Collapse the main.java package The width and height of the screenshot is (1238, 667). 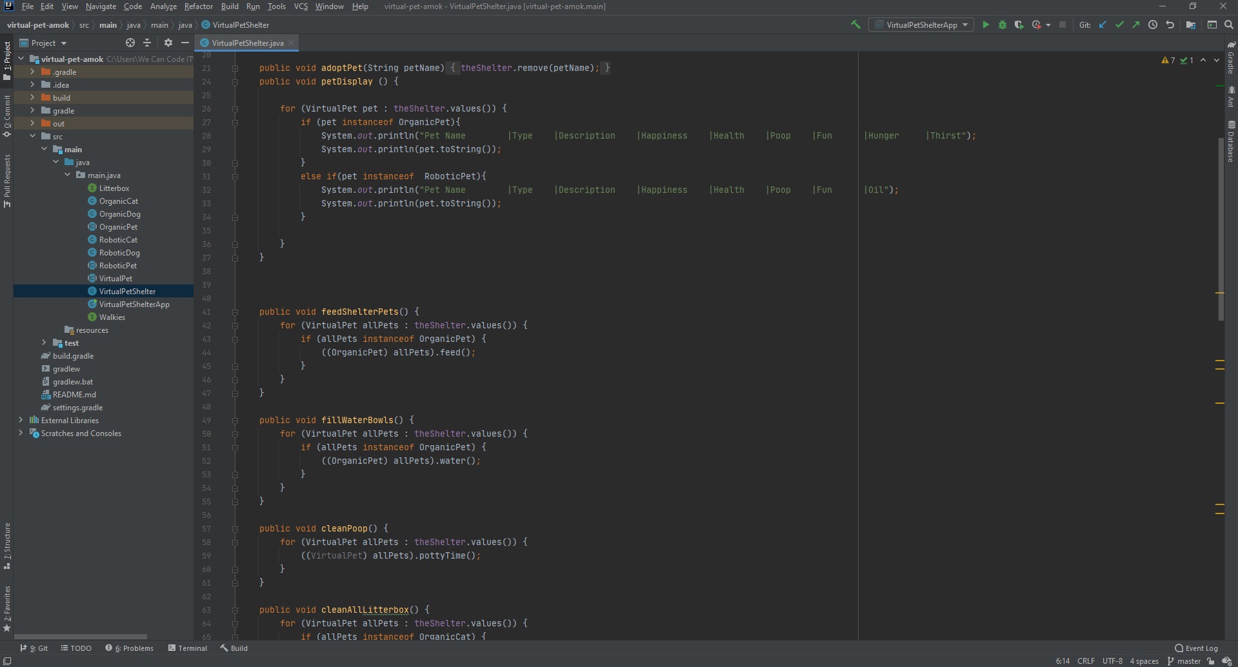pos(67,175)
